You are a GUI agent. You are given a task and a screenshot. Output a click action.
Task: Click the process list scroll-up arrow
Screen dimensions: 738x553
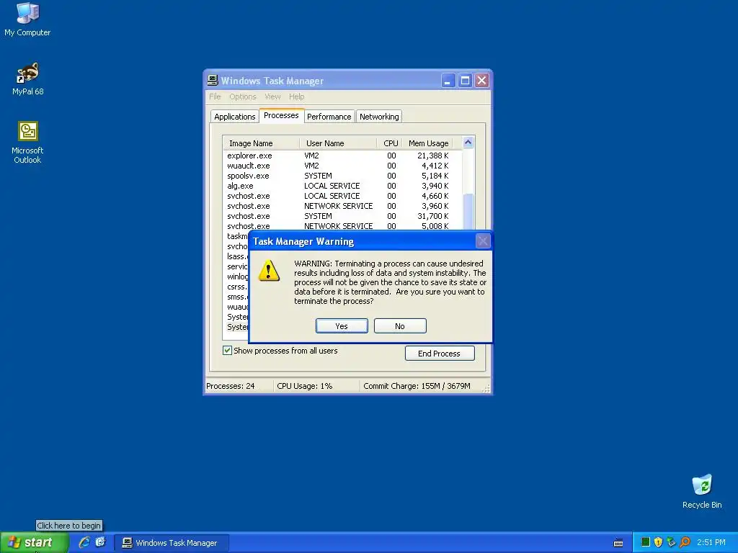[468, 142]
